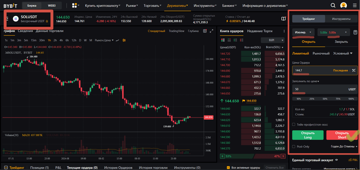Click Последняя price link in order field
360x170 pixels.
pyautogui.click(x=340, y=70)
